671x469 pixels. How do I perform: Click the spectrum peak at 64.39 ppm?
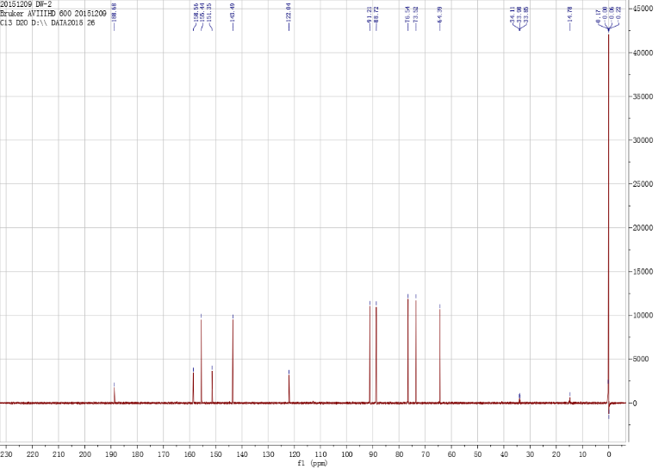[x=440, y=355]
